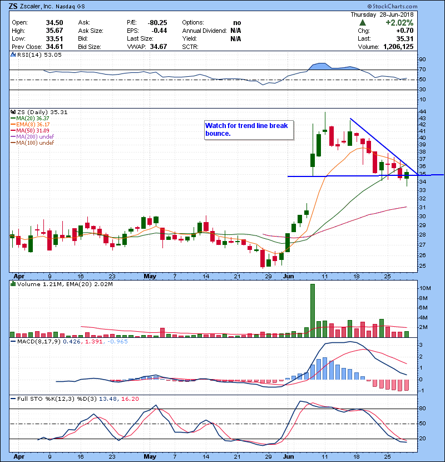The width and height of the screenshot is (445, 462).
Task: Click the 44 price axis label
Action: point(422,112)
